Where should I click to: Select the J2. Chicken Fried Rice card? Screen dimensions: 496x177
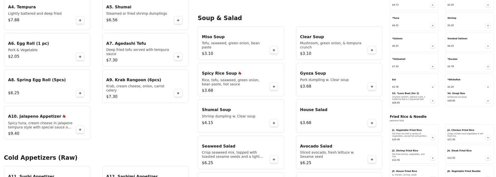(x=469, y=134)
